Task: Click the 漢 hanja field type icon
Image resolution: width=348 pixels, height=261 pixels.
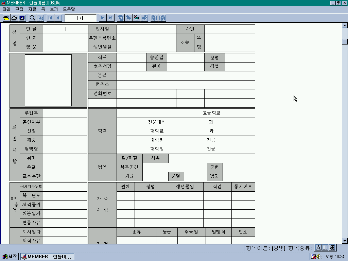Action: [332, 247]
